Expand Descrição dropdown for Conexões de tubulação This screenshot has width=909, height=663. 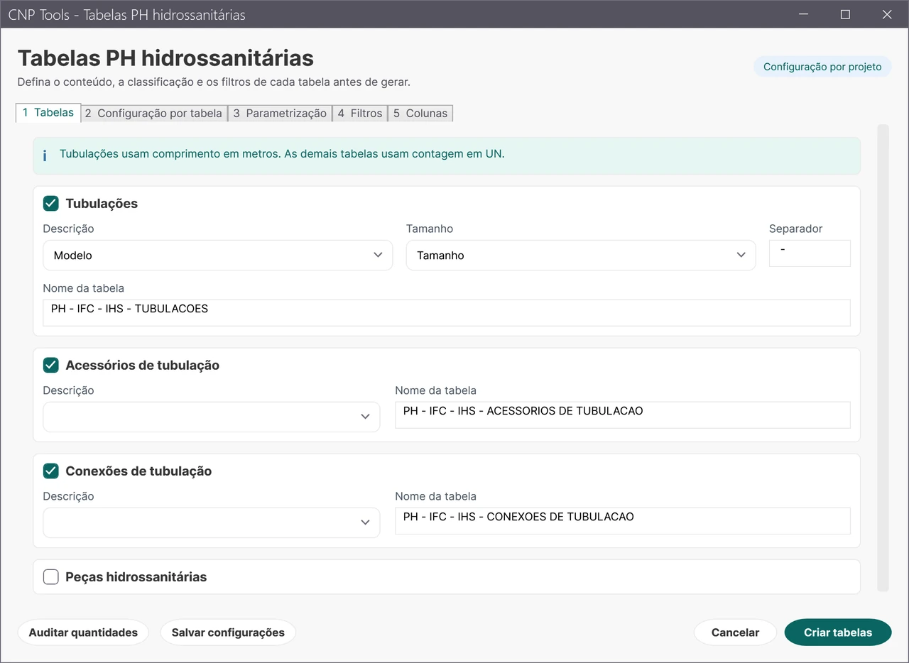212,522
